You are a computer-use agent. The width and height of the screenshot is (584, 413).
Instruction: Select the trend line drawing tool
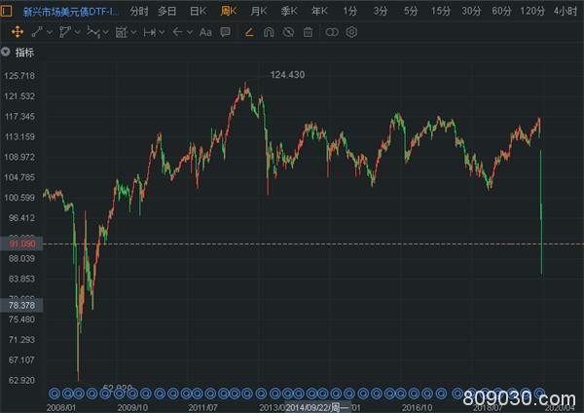pyautogui.click(x=36, y=32)
